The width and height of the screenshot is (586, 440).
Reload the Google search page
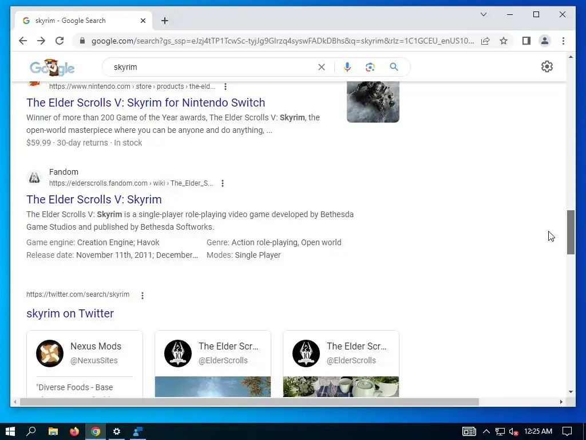pos(60,41)
